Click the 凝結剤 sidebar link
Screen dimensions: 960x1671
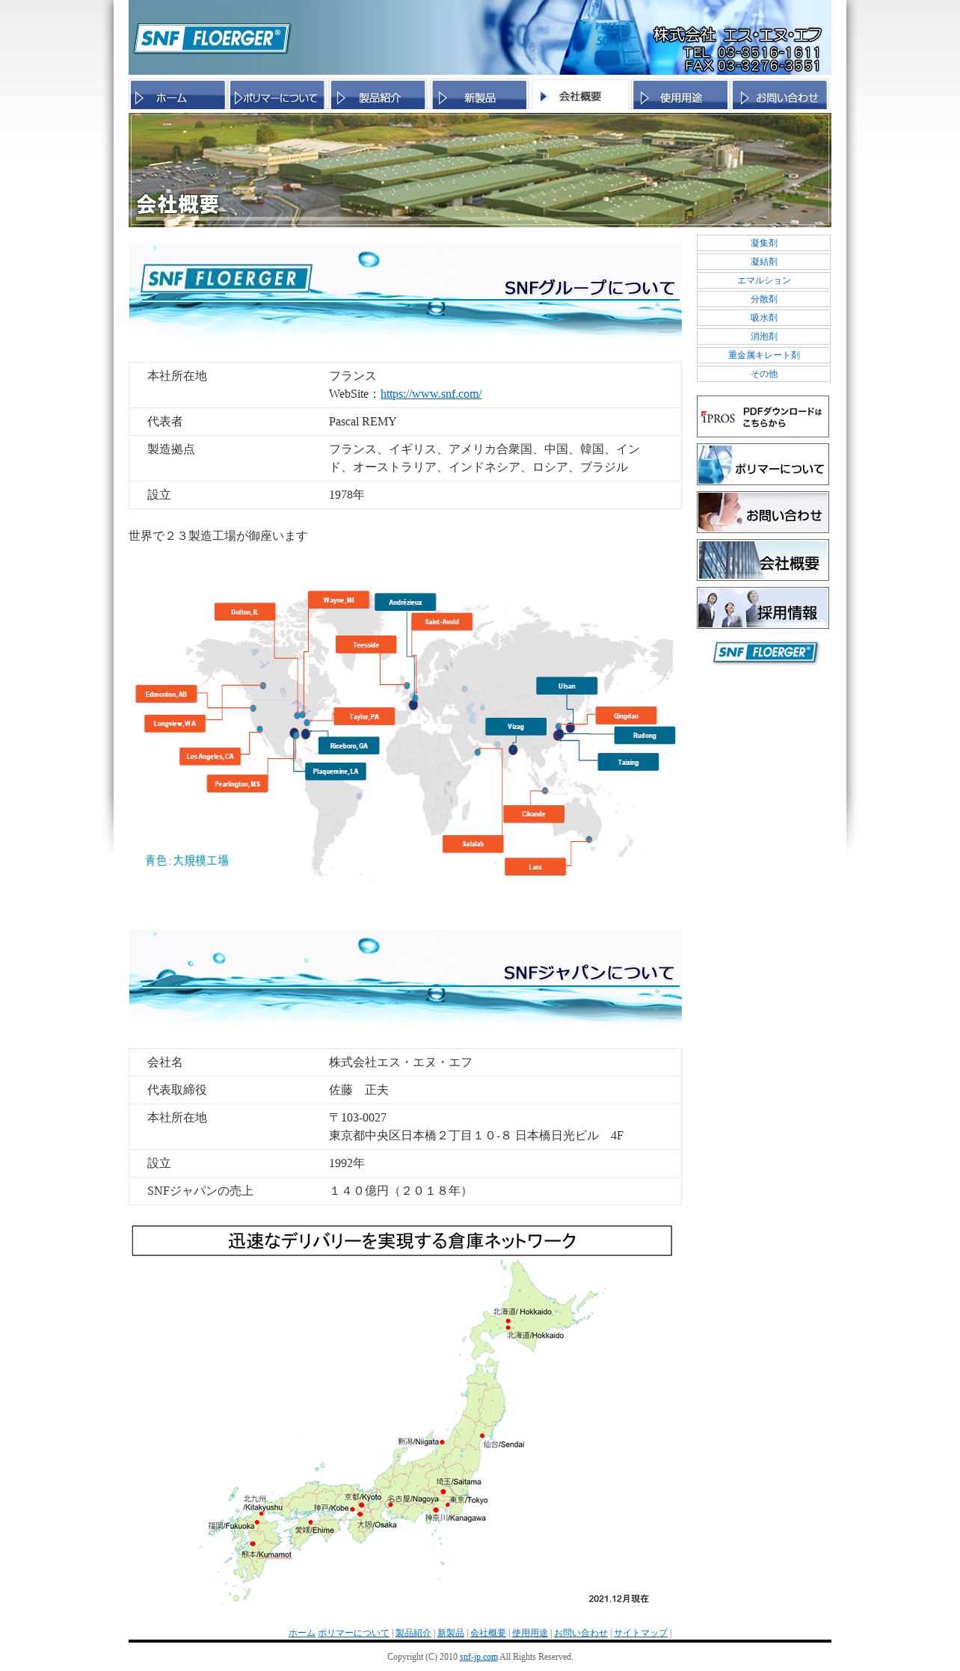click(763, 262)
